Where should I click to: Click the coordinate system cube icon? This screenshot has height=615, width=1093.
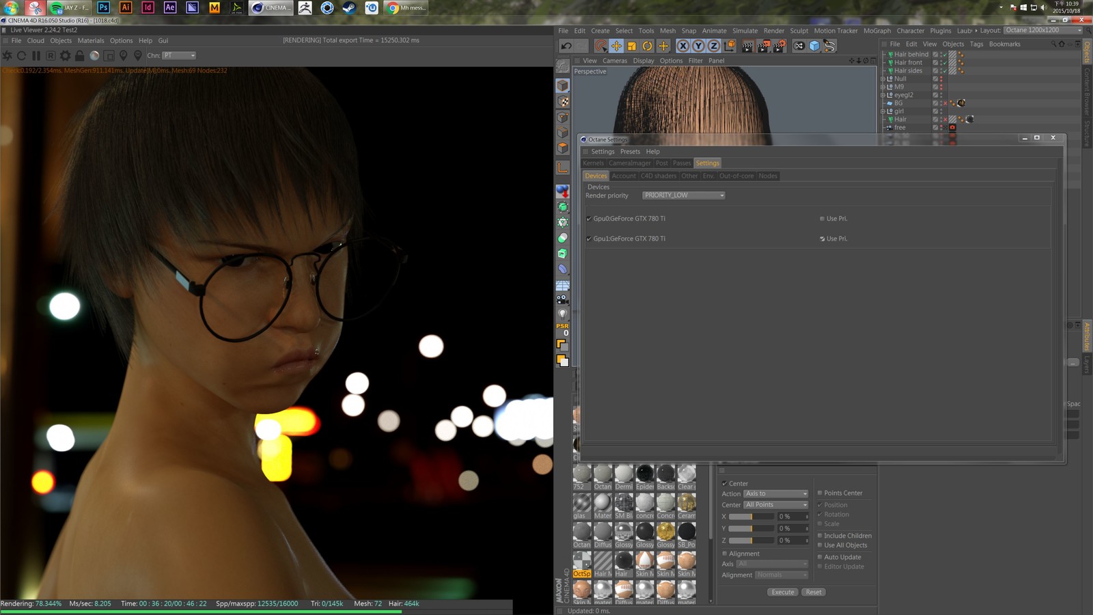730,46
